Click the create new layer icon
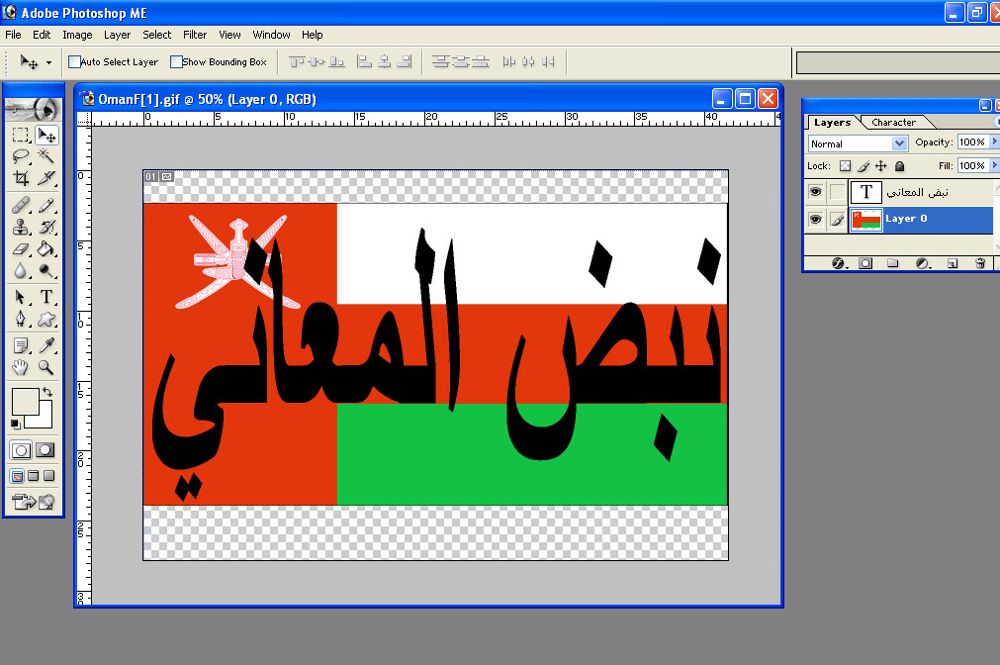 tap(953, 263)
